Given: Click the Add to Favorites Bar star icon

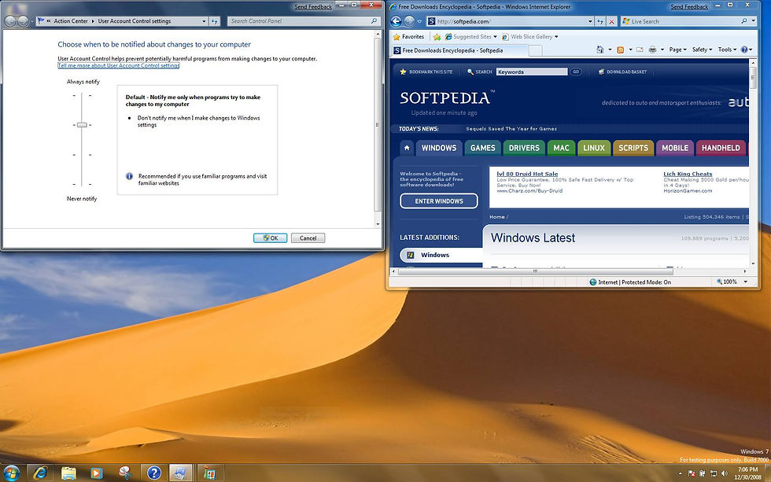Looking at the screenshot, I should [x=437, y=37].
